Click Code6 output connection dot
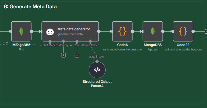 (132, 31)
